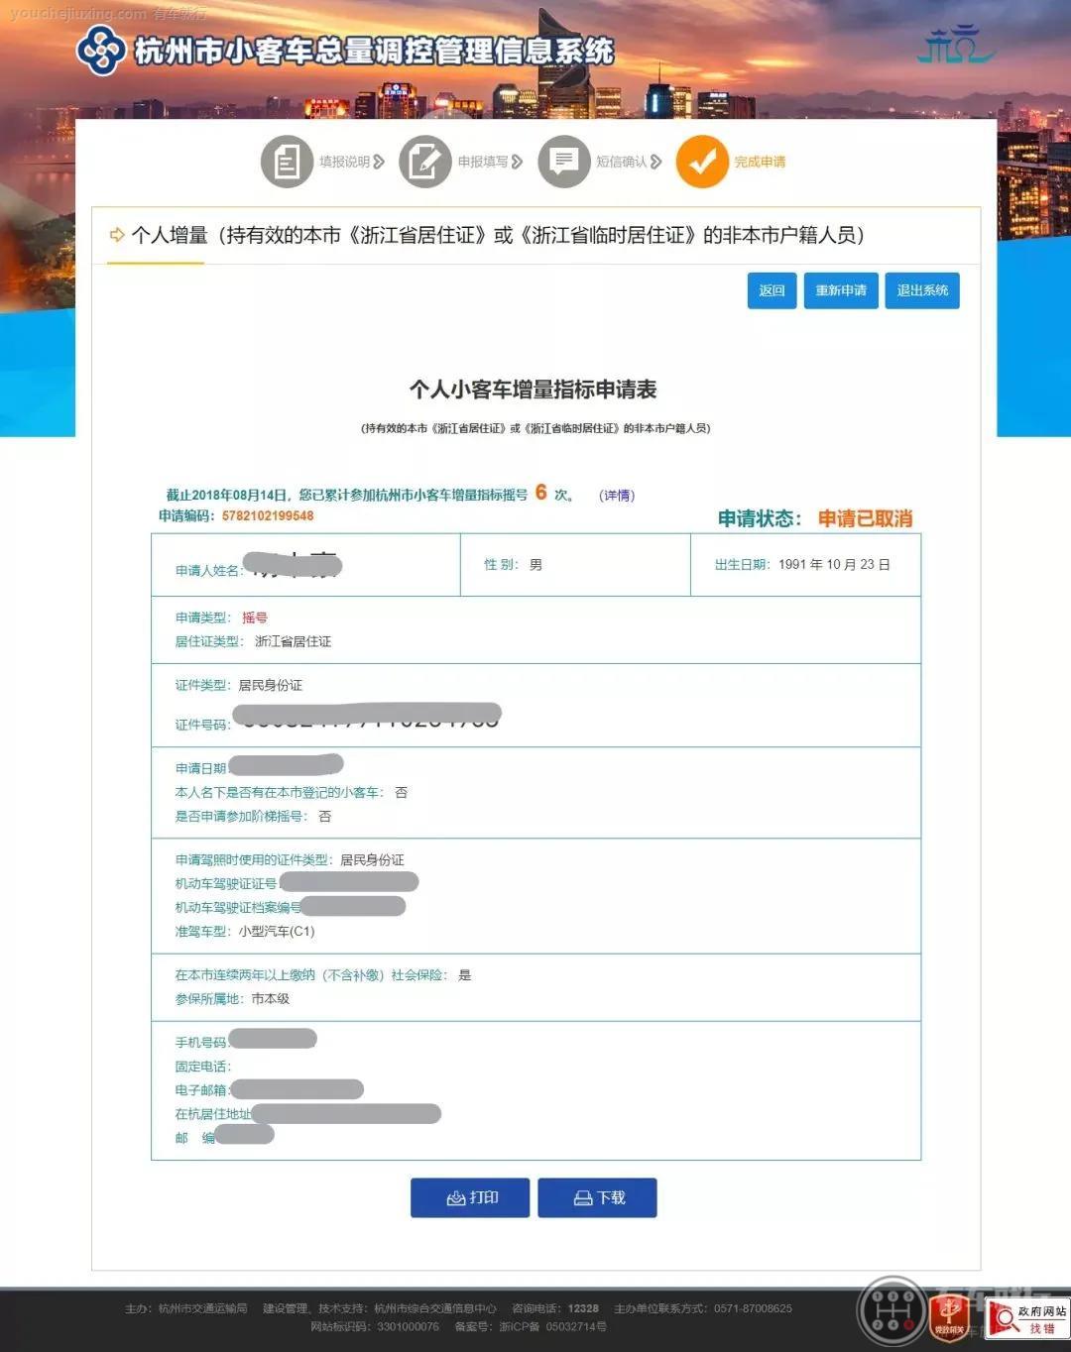The height and width of the screenshot is (1352, 1071).
Task: Expand the chevron after 申报填写
Action: (x=519, y=161)
